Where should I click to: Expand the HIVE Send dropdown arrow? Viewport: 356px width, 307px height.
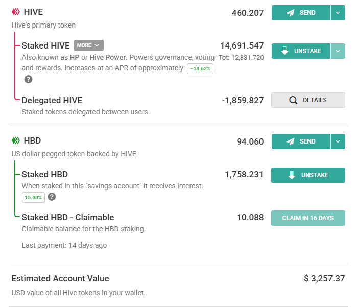tap(338, 13)
